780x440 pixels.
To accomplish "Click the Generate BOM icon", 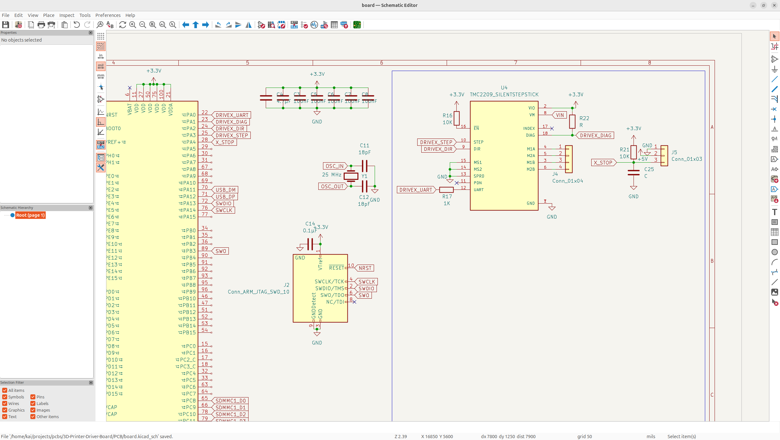I will point(344,25).
